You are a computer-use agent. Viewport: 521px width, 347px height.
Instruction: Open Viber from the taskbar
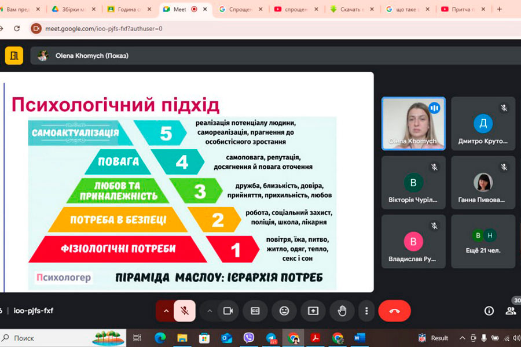249,338
